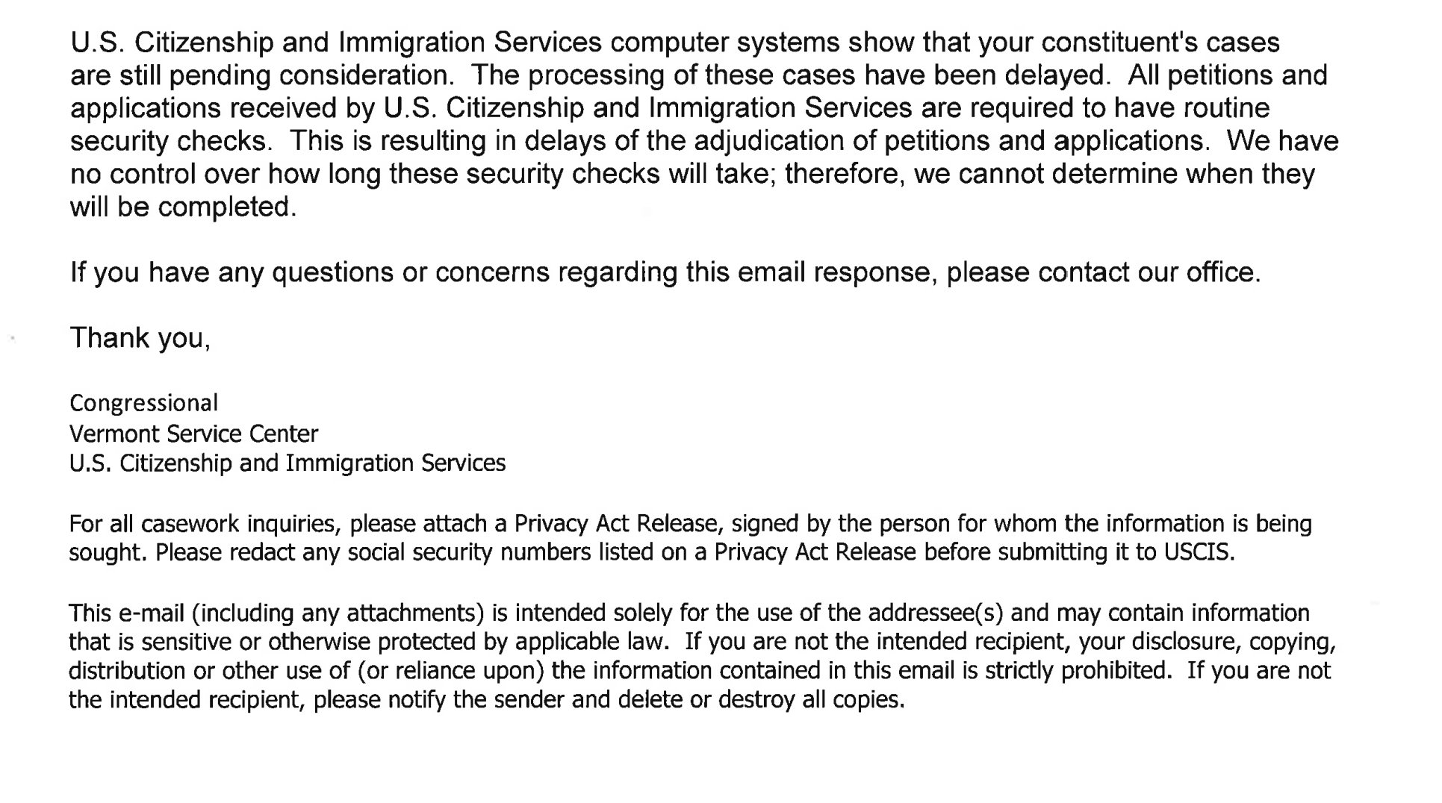Click the sentence about contacting our office

coord(665,273)
